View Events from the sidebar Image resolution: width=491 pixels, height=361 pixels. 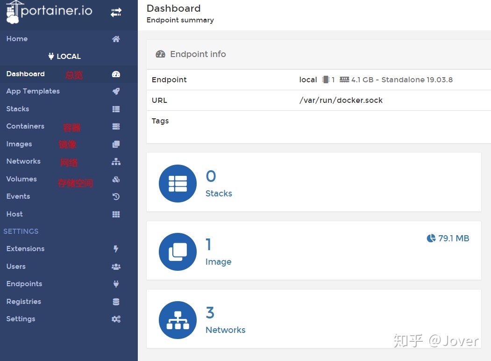click(x=69, y=197)
